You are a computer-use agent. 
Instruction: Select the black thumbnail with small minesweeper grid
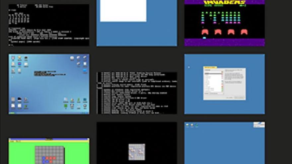pos(137,143)
